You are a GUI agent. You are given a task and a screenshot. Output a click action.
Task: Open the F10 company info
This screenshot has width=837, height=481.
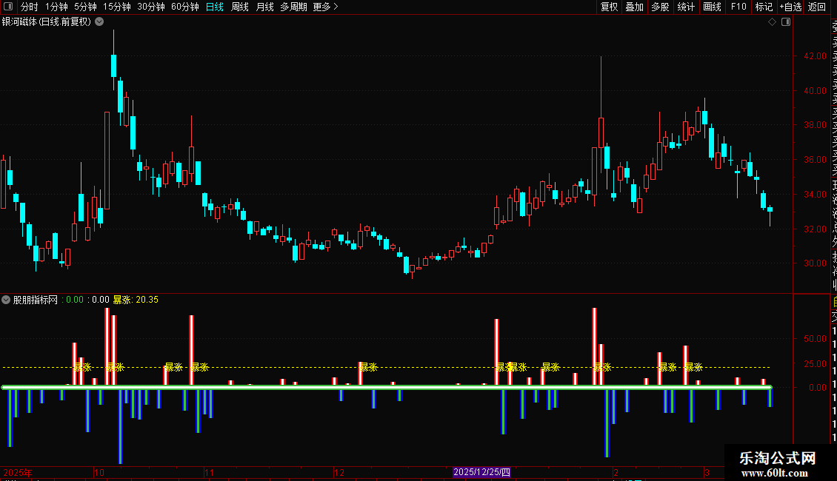[x=738, y=7]
